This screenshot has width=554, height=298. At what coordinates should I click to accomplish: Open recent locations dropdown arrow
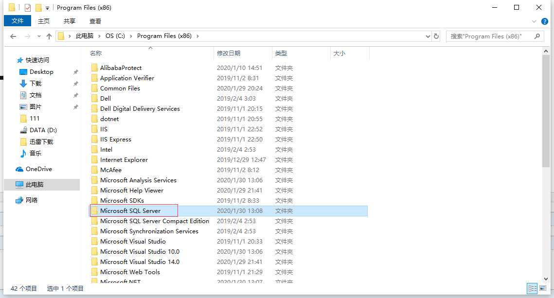(x=39, y=36)
